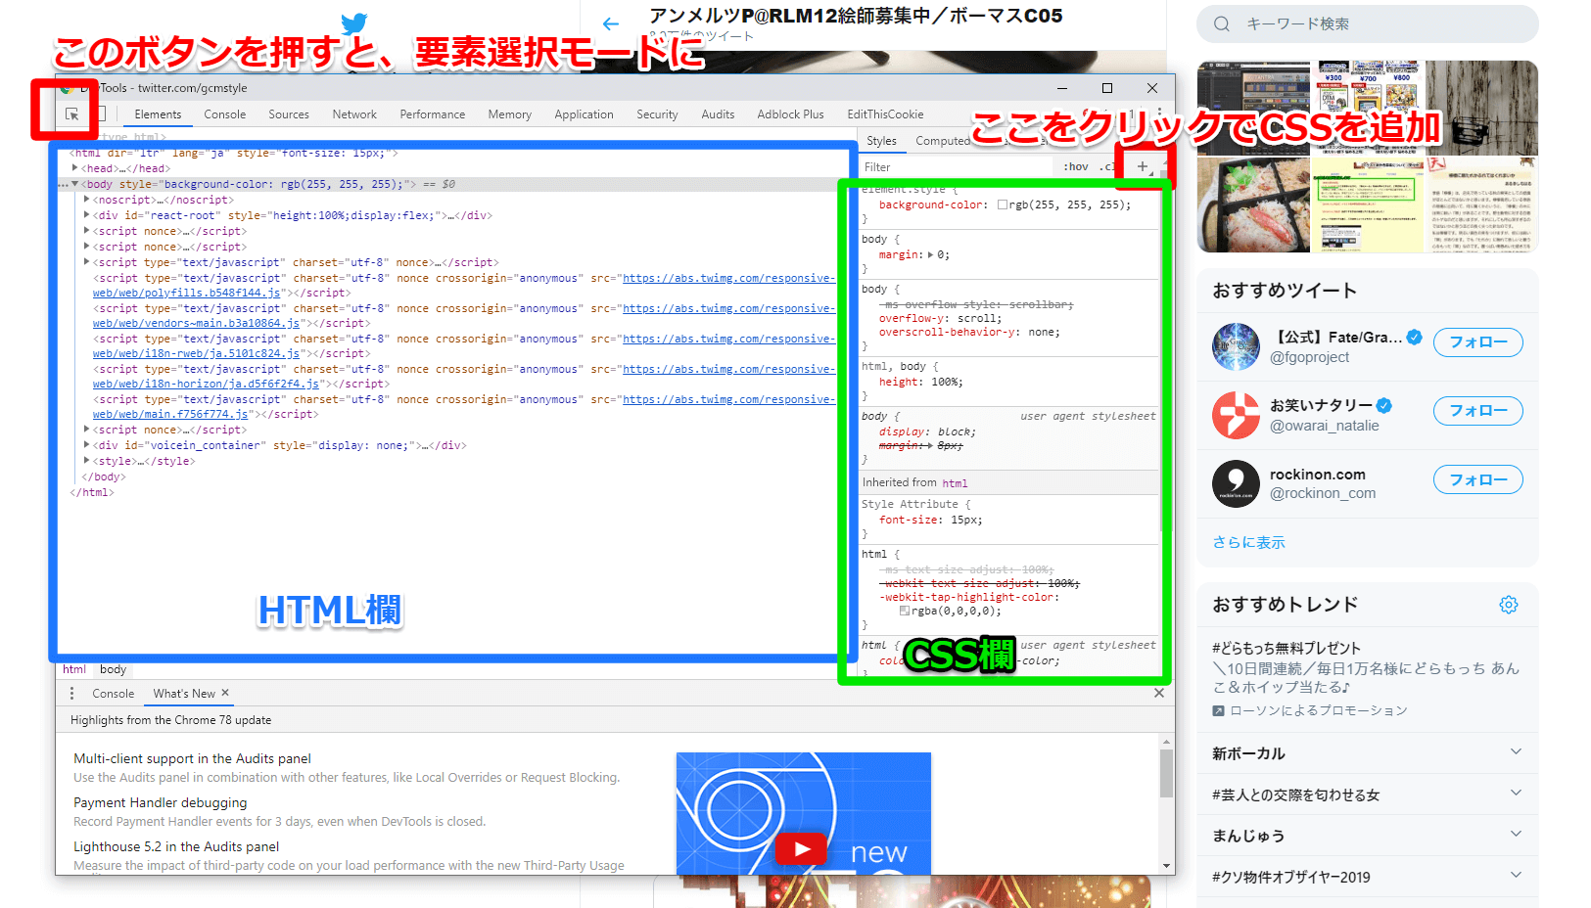This screenshot has width=1591, height=908.
Task: Click さらに表示 to show more suggestions
Action: tap(1249, 542)
